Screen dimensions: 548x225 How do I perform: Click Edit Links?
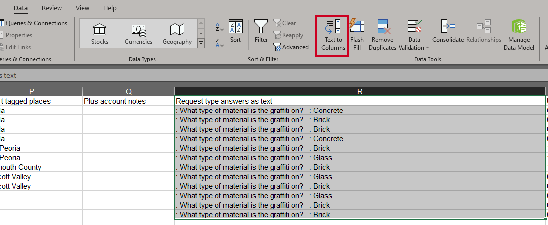tap(16, 47)
